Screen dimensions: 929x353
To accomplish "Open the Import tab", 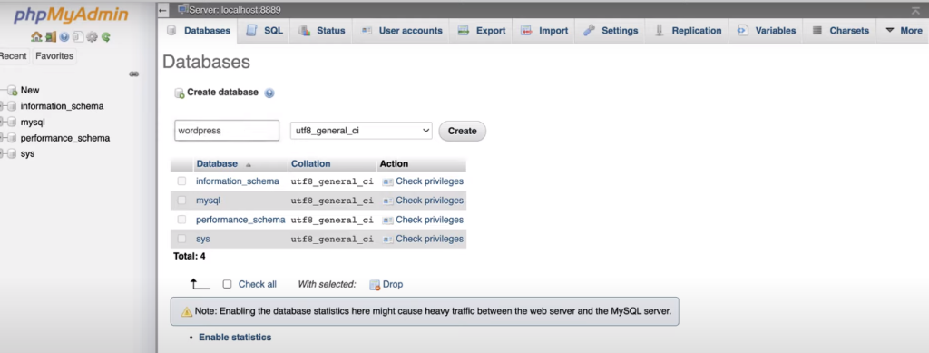I will [544, 31].
